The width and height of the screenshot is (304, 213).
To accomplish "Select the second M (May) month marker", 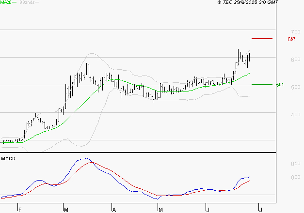I will coord(161,209).
